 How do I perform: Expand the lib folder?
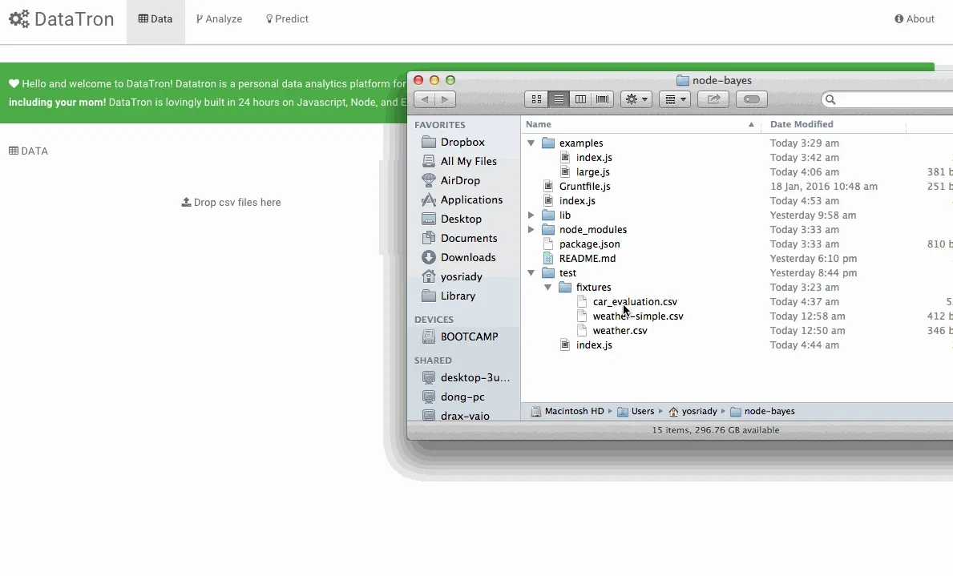click(x=531, y=215)
